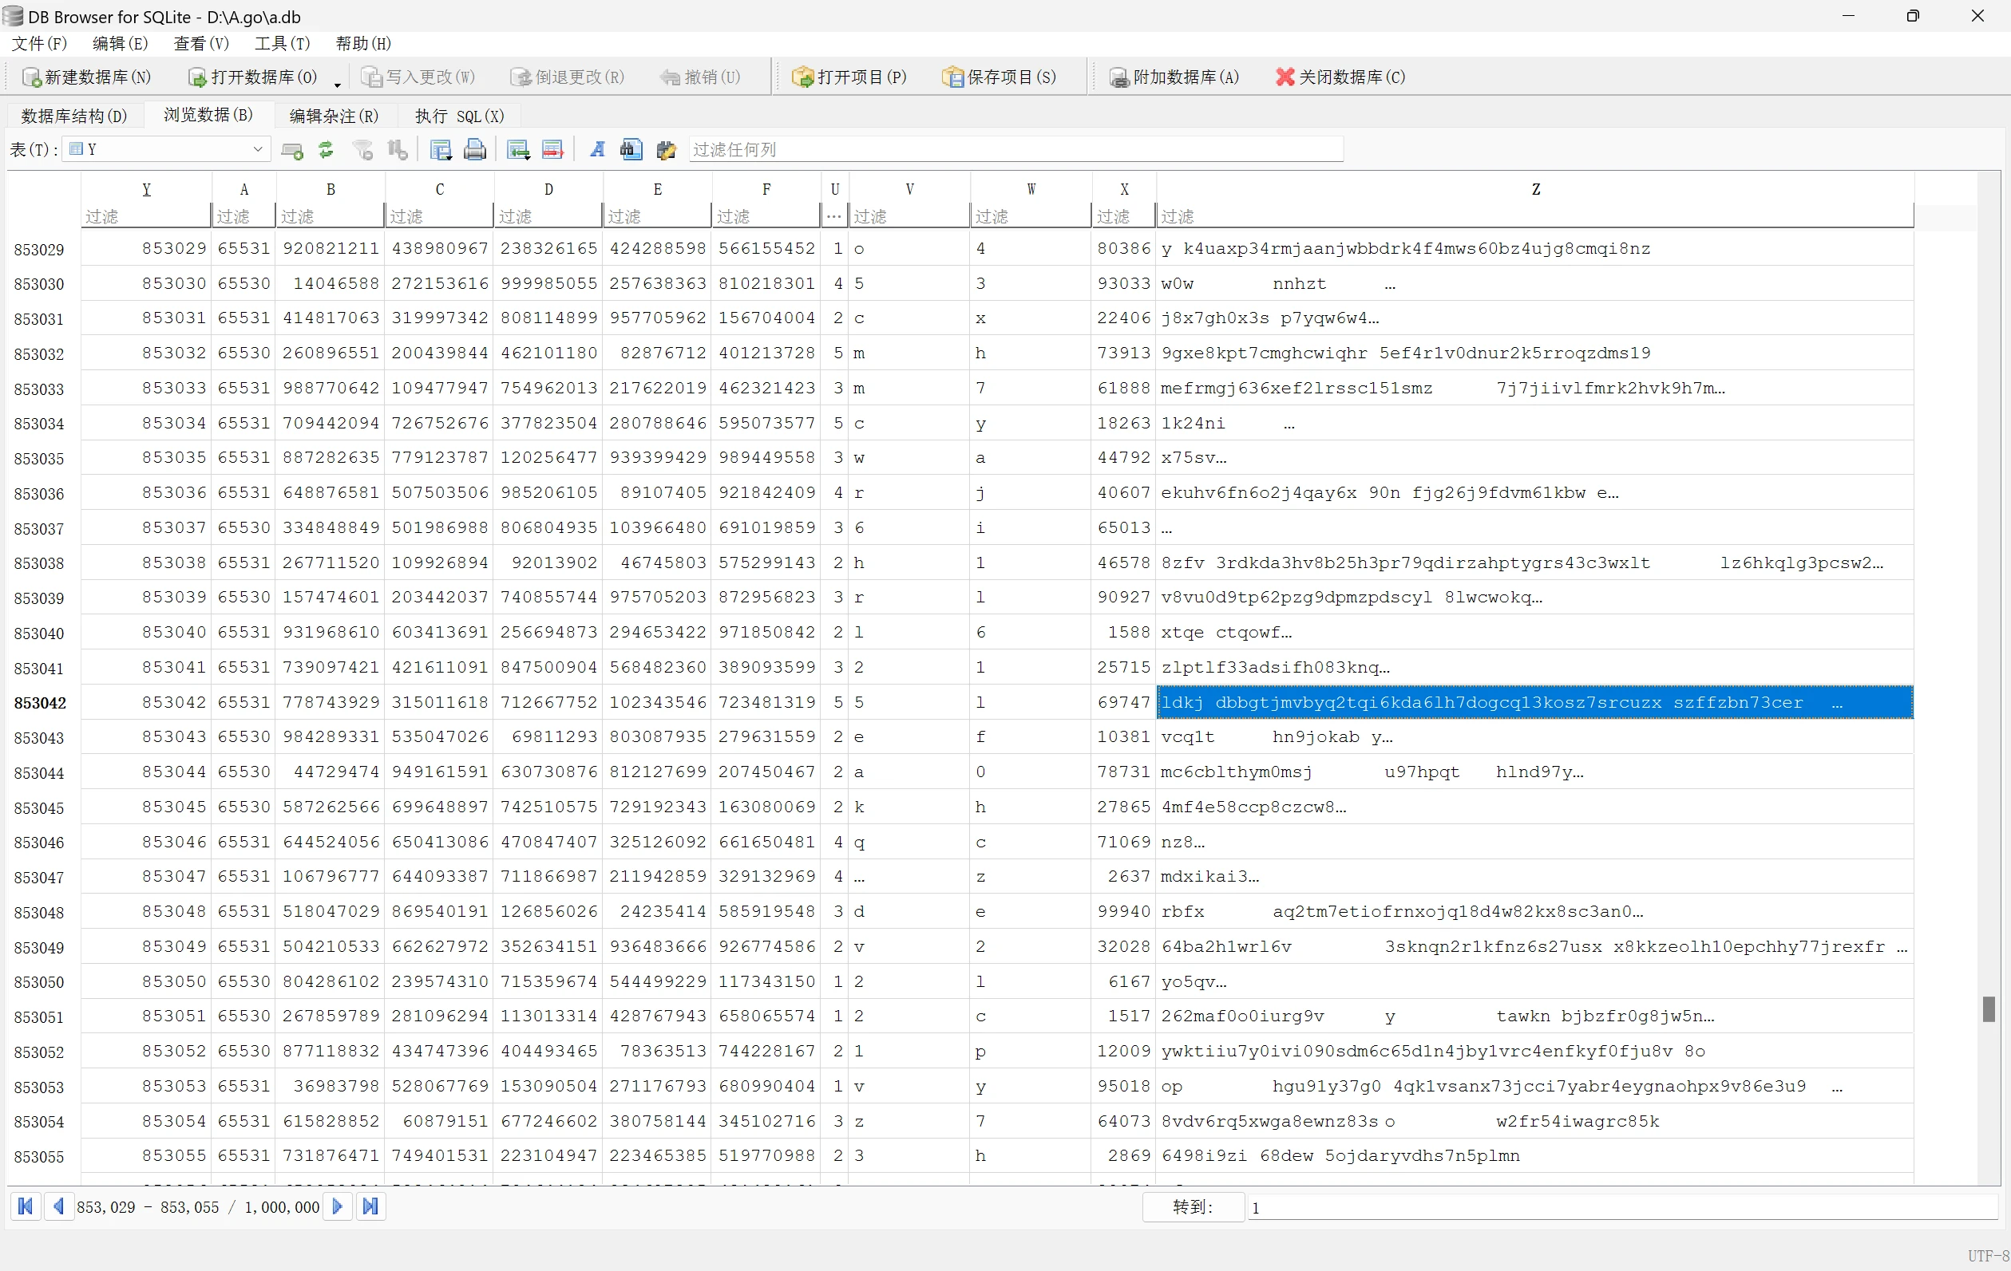Sort by column header Z

click(1534, 189)
